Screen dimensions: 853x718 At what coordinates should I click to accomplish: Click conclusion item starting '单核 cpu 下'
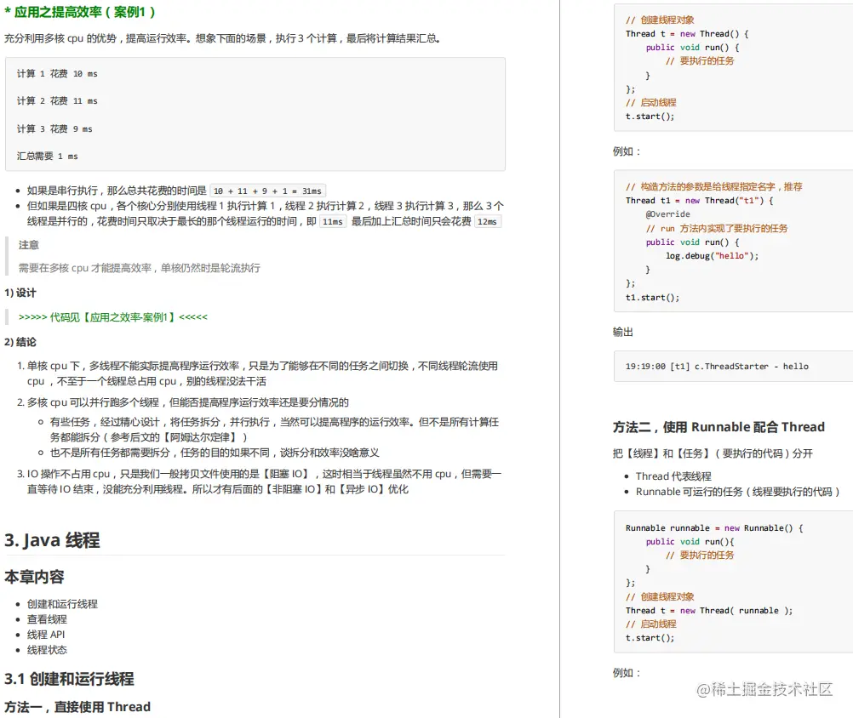pos(262,373)
